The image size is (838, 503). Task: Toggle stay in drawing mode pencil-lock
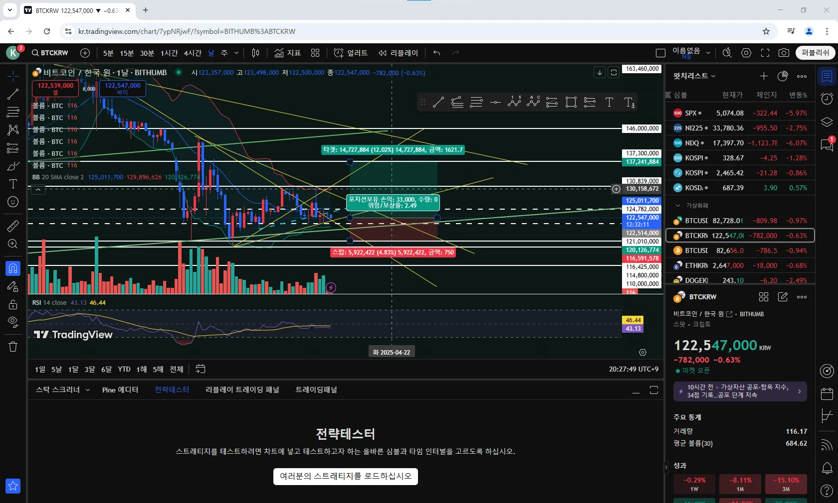[x=13, y=286]
